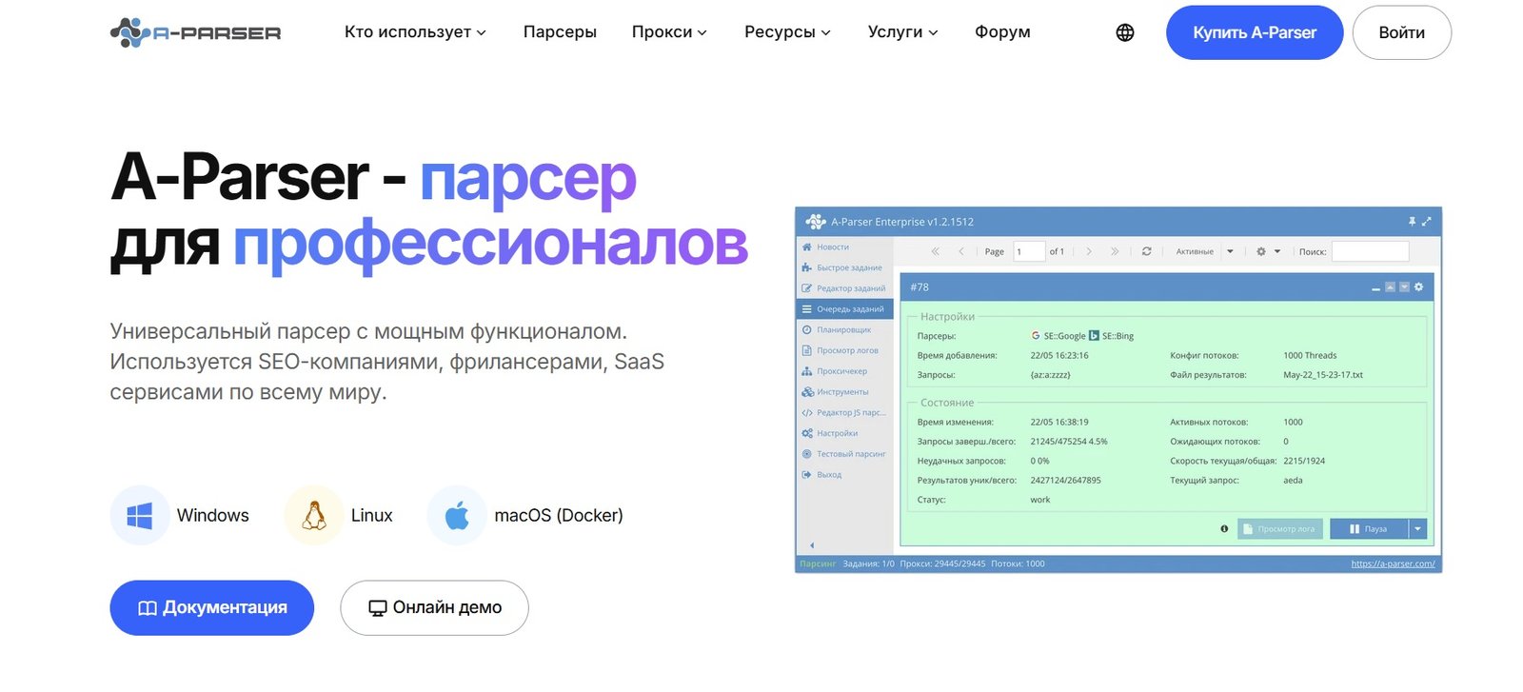Select Очередь заданий in the sidebar

[x=844, y=309]
